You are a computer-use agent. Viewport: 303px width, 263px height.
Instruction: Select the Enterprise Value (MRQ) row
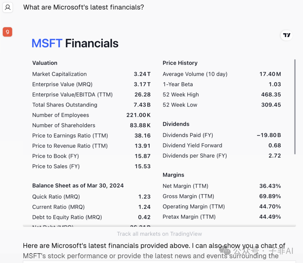91,84
